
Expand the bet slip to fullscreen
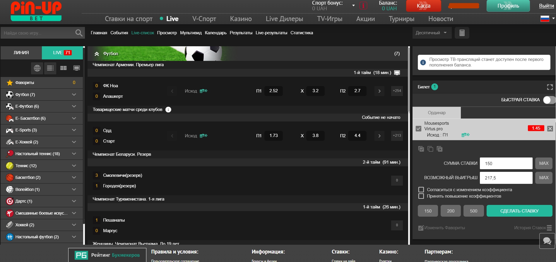[550, 87]
